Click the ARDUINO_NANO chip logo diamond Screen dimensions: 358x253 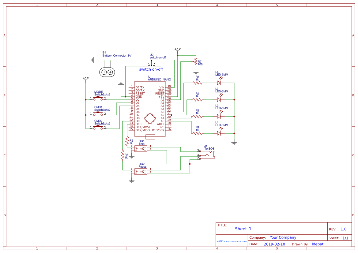coord(150,118)
